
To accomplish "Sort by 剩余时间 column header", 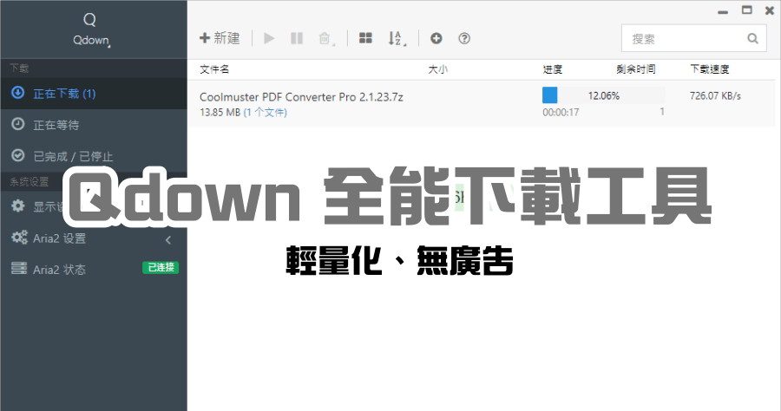I will [x=636, y=69].
